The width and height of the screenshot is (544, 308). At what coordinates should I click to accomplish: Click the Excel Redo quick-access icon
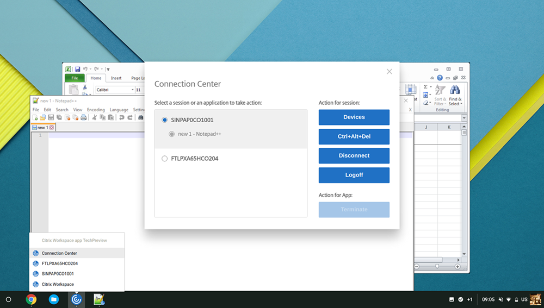[x=96, y=69]
